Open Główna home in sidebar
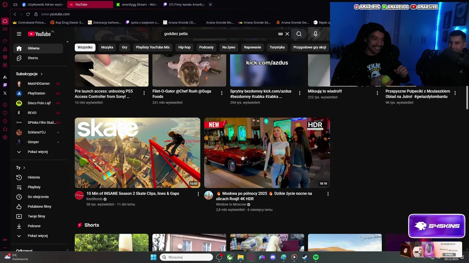The image size is (469, 263). 38,48
